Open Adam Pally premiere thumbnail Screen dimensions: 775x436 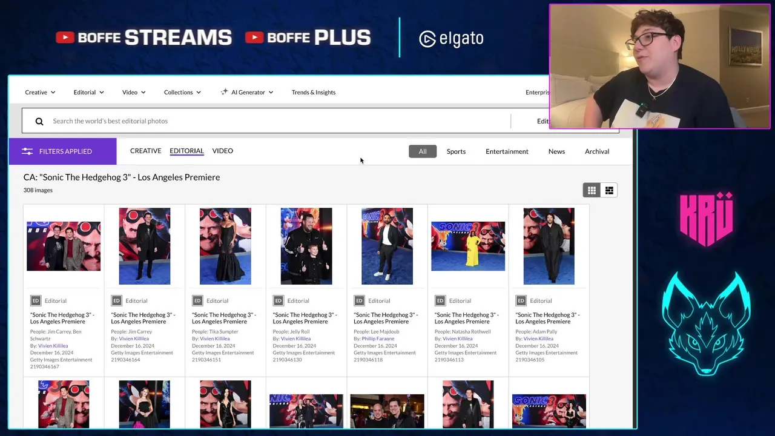pos(549,246)
